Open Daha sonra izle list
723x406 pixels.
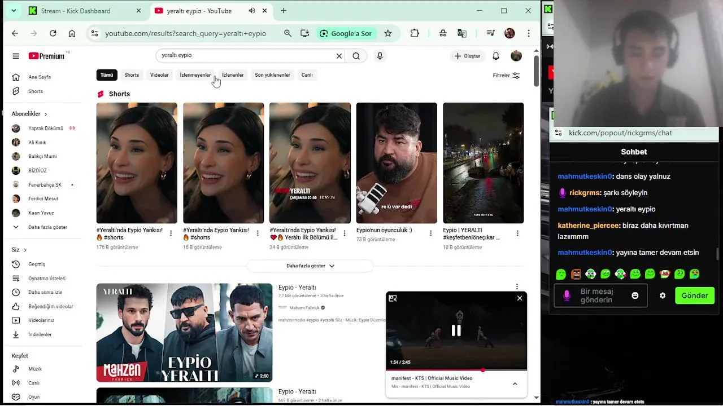(46, 293)
